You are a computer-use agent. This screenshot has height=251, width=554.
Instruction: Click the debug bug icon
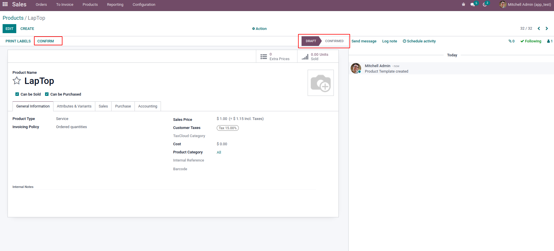pyautogui.click(x=463, y=4)
